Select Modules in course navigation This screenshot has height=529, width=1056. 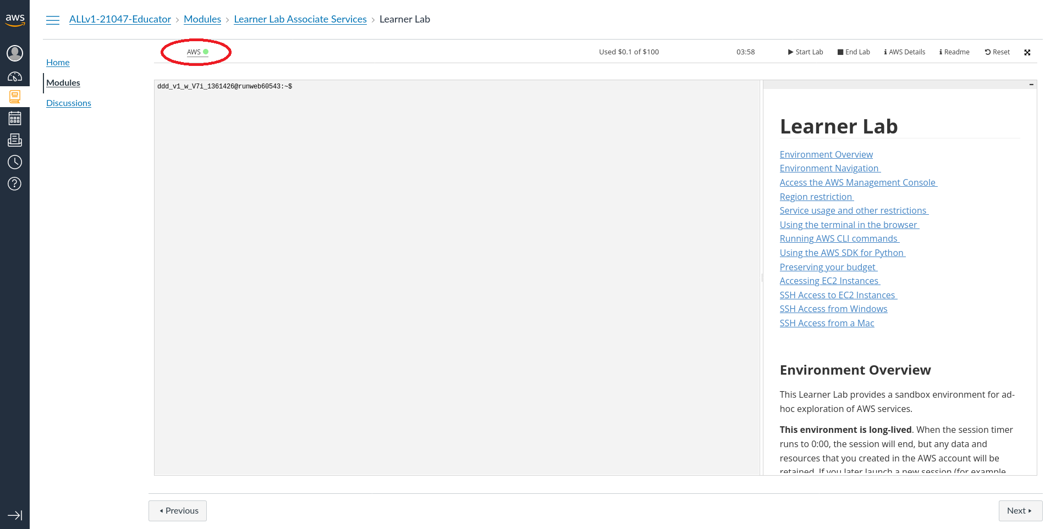(x=63, y=83)
